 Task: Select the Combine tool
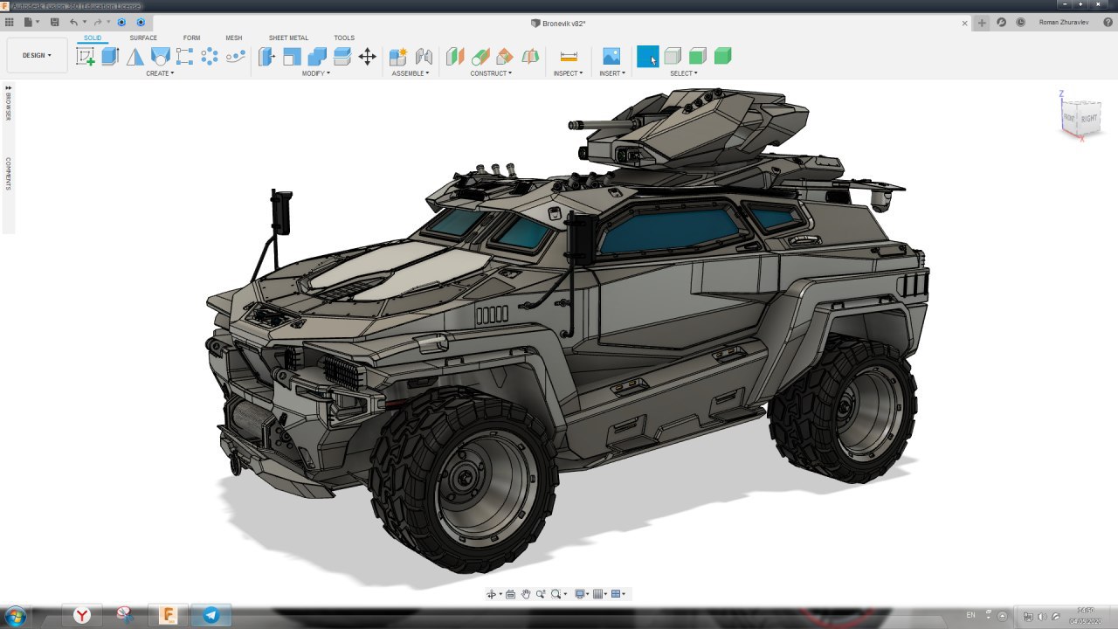[x=317, y=57]
